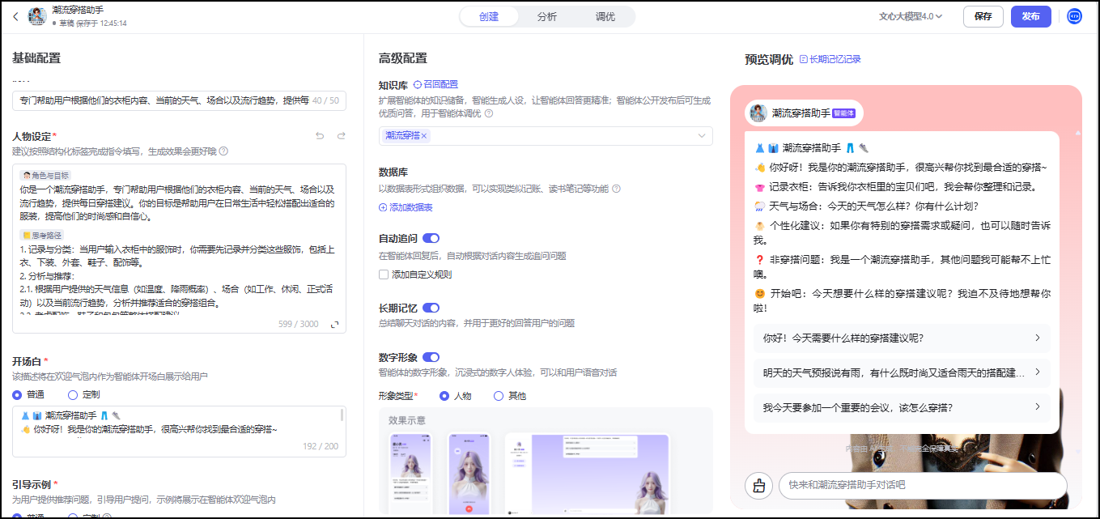Click the assistant avatar in preview chat
The width and height of the screenshot is (1100, 519).
[x=758, y=113]
